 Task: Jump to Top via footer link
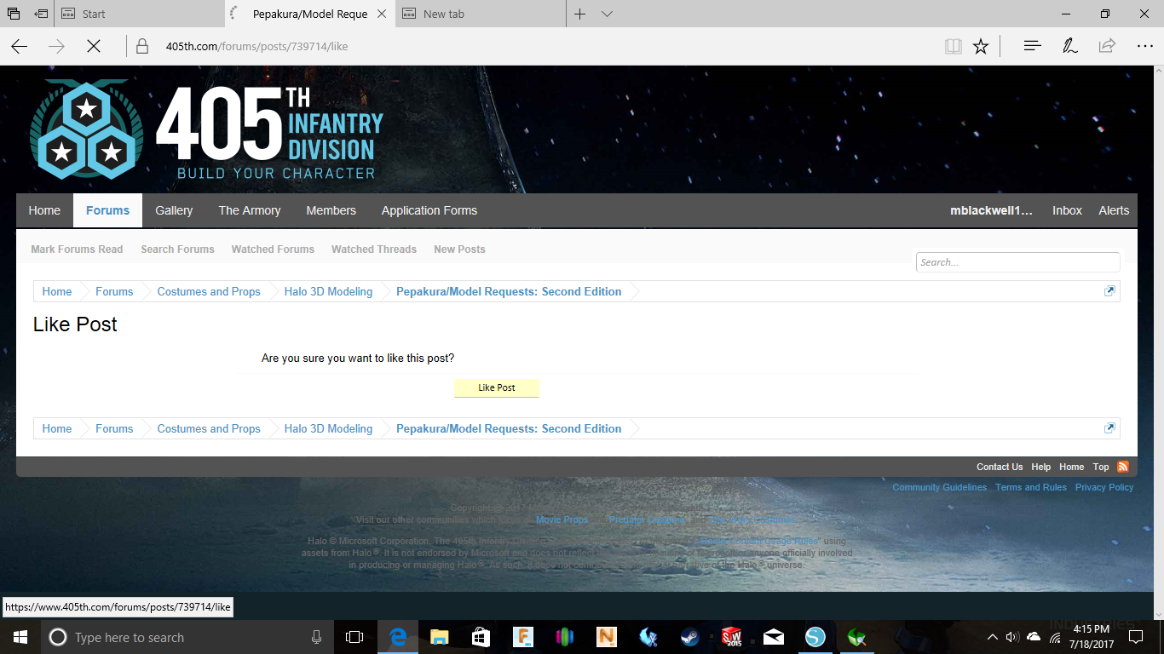click(x=1101, y=467)
